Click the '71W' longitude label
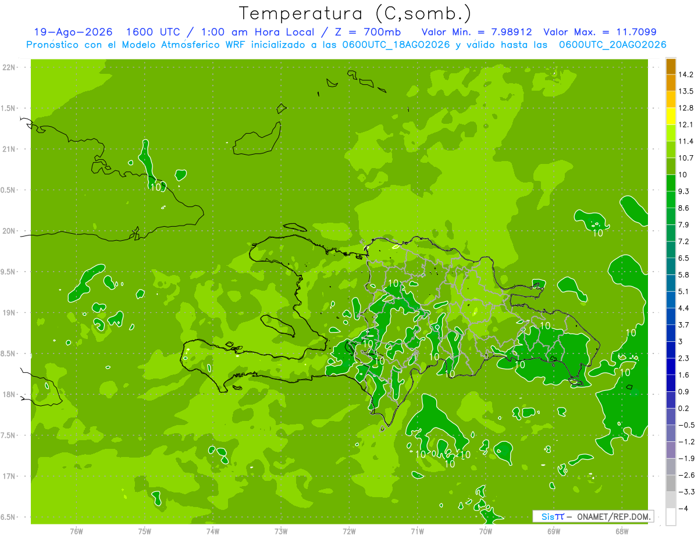Image resolution: width=698 pixels, height=539 pixels. 417,531
